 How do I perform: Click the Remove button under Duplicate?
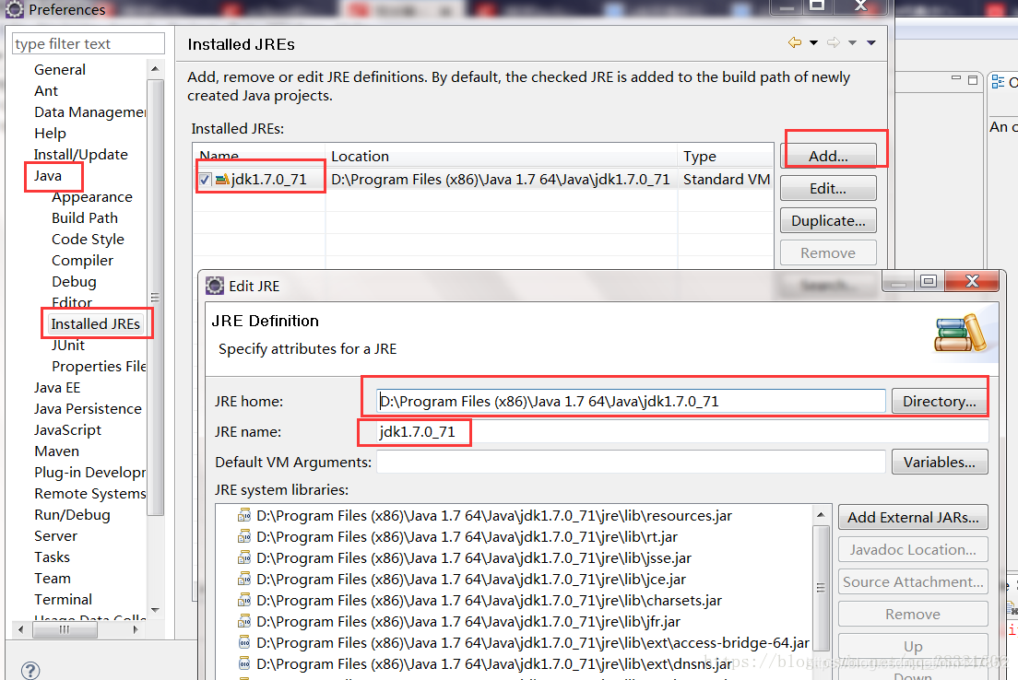click(828, 252)
